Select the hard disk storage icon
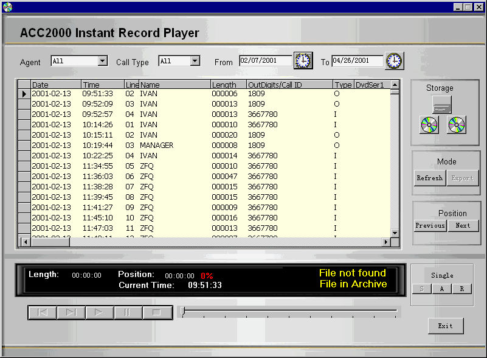 point(442,105)
